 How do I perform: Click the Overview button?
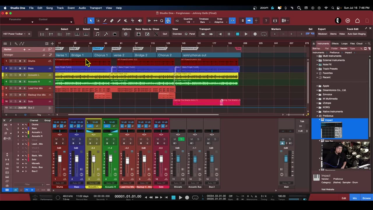(177, 34)
